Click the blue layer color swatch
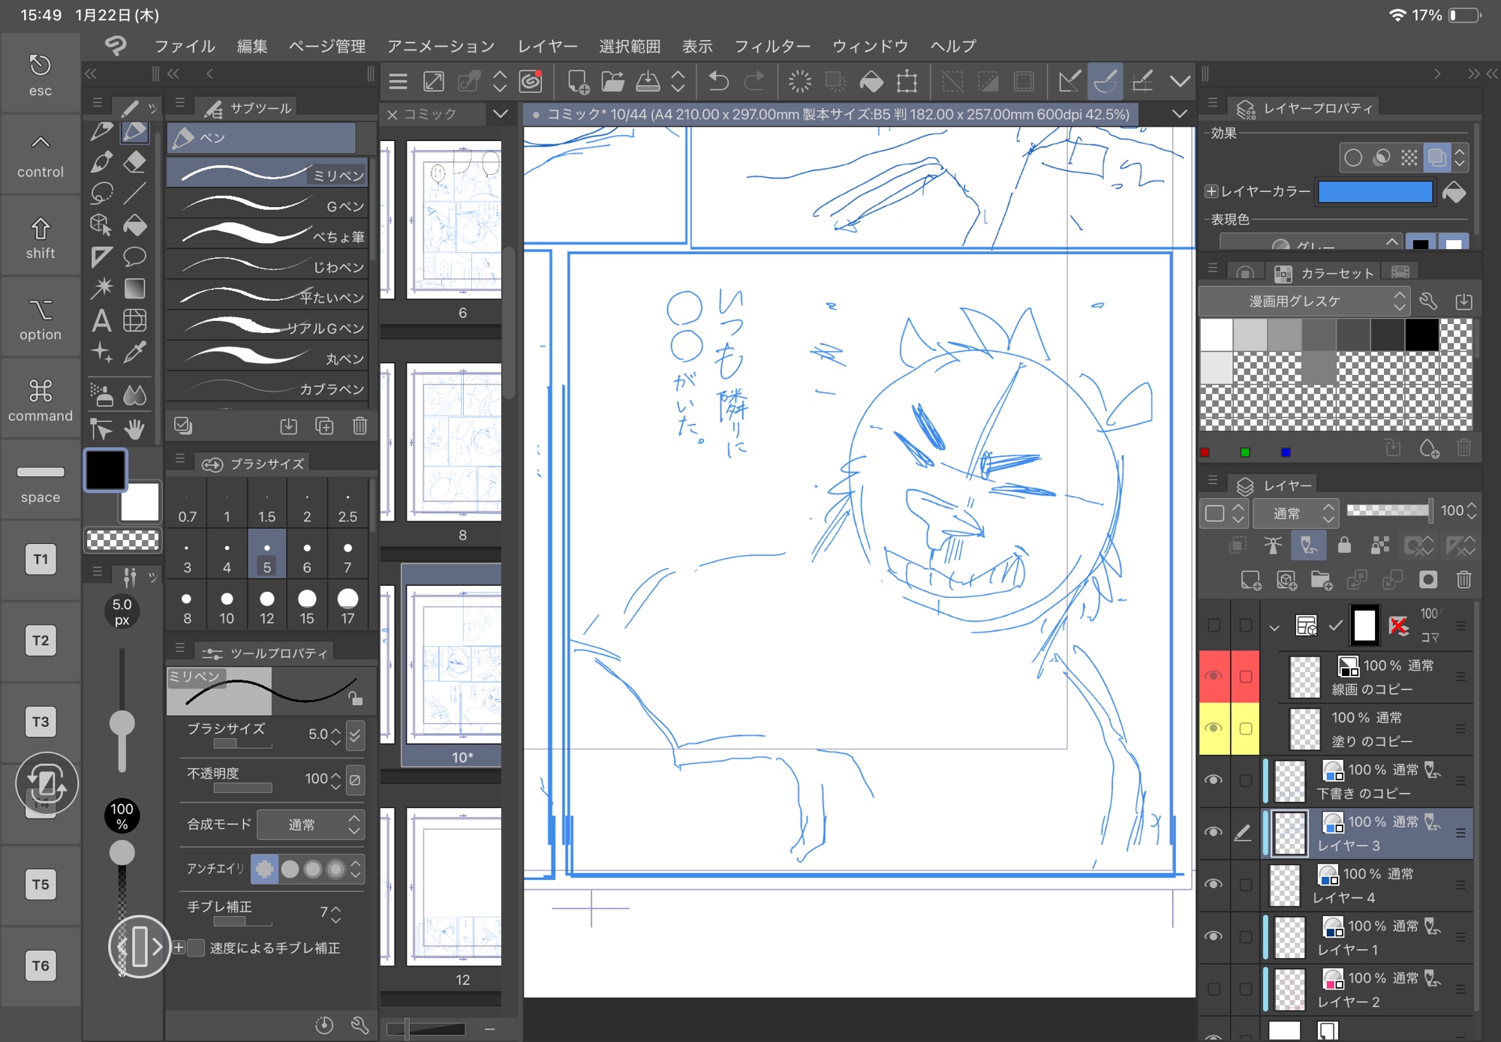The height and width of the screenshot is (1042, 1501). pyautogui.click(x=1375, y=192)
